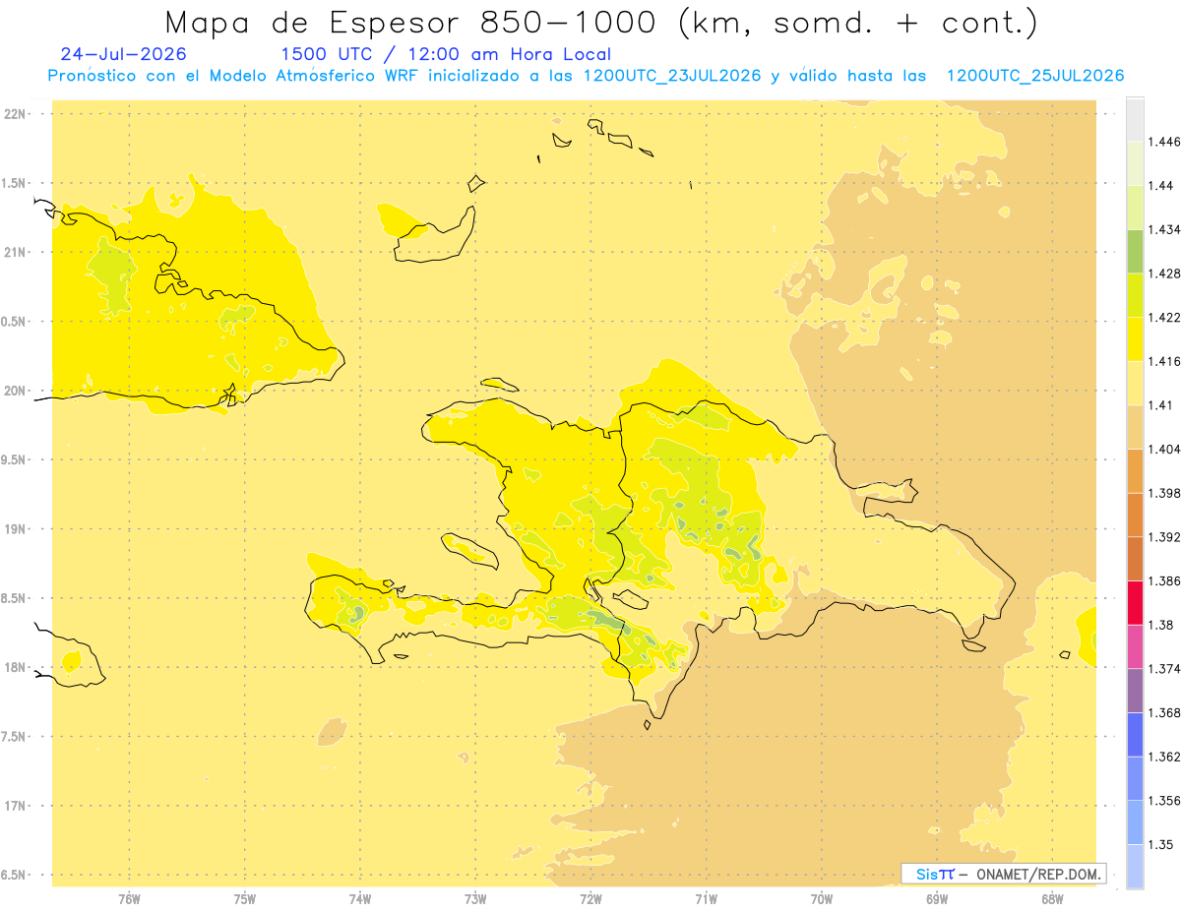
Task: Click the pink legend swatch between 1.374 and 1.38
Action: point(1135,646)
